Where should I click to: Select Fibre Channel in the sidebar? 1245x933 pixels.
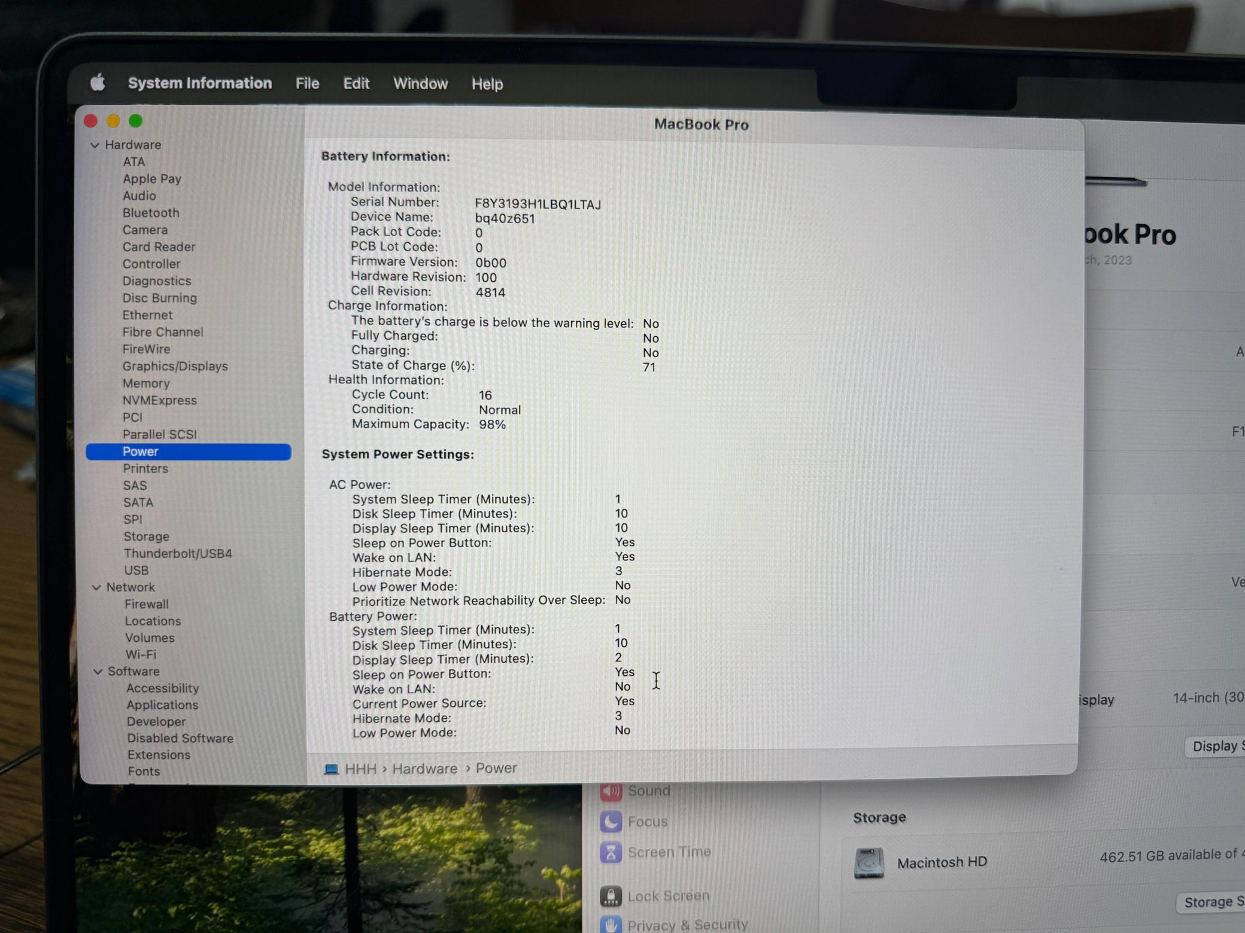pos(163,332)
